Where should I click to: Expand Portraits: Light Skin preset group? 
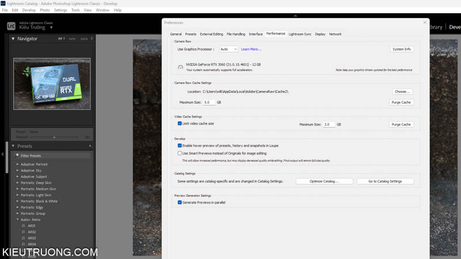[x=17, y=195]
